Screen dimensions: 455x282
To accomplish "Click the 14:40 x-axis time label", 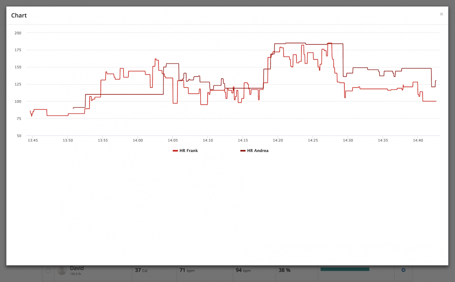I will point(418,141).
